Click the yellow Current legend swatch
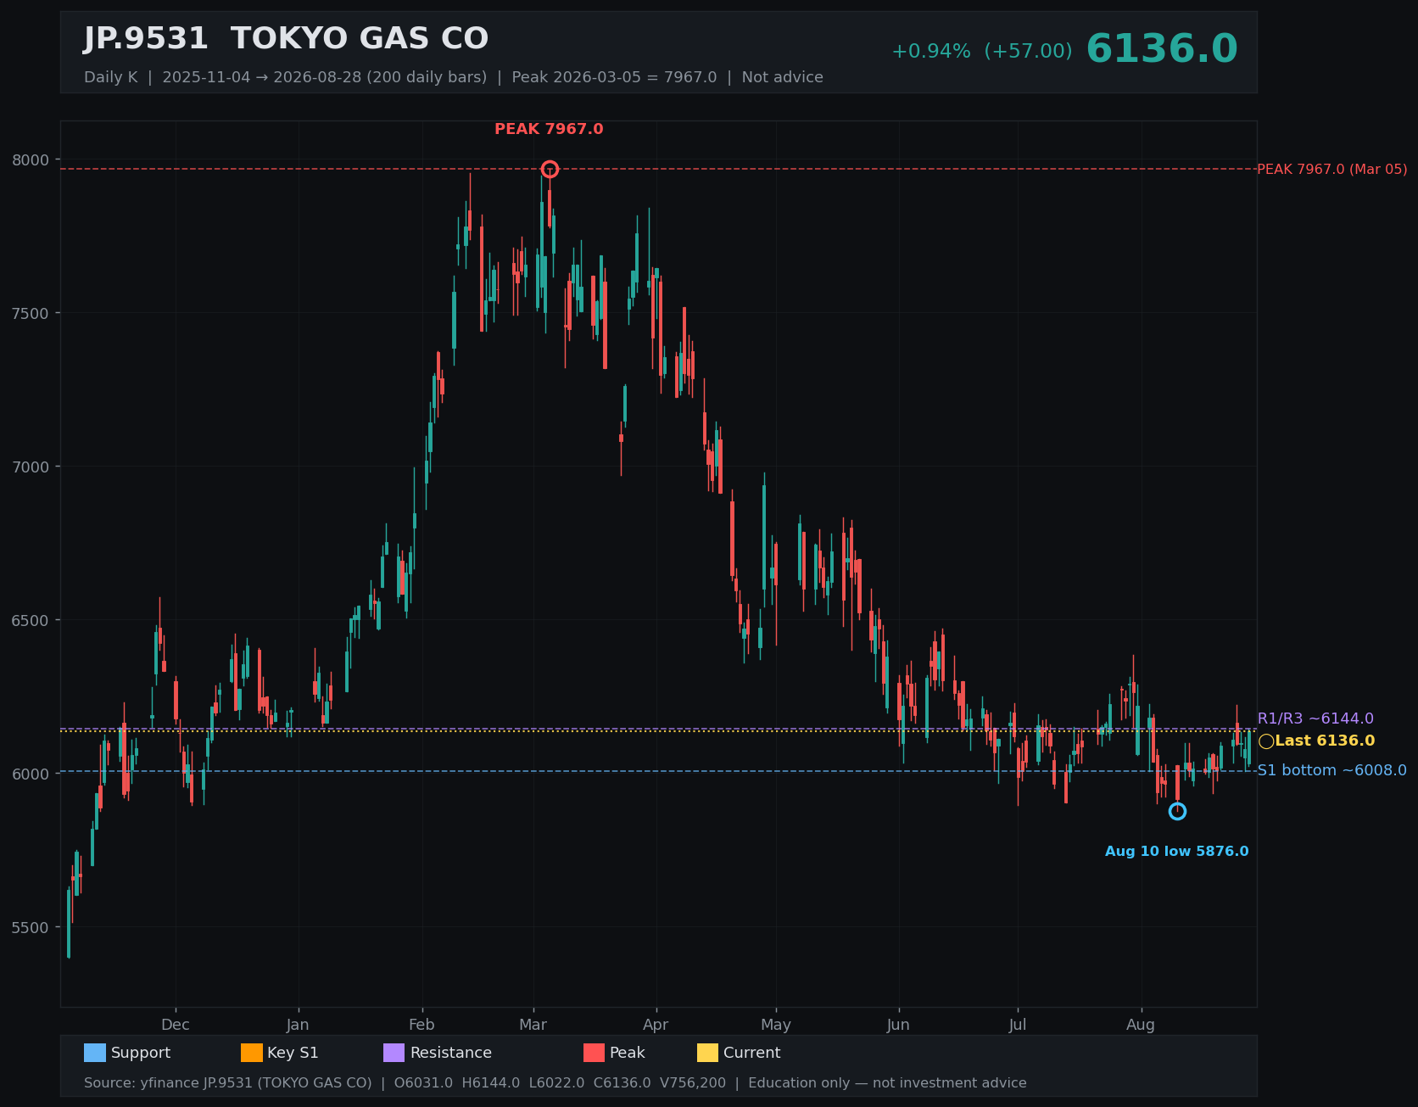 (707, 1053)
